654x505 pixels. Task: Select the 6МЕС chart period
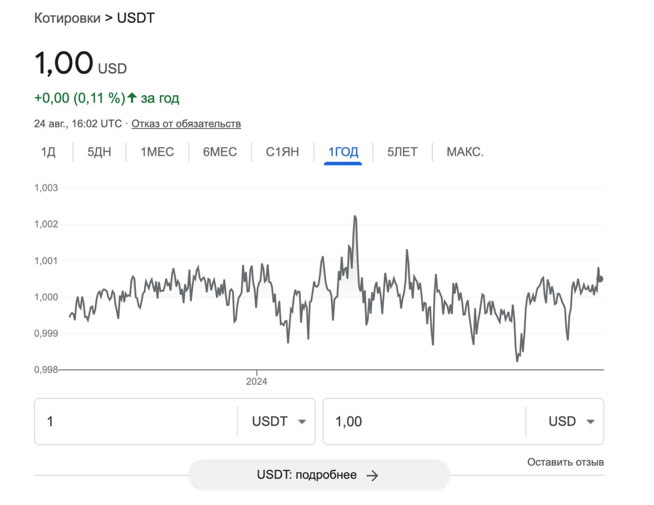coord(220,152)
